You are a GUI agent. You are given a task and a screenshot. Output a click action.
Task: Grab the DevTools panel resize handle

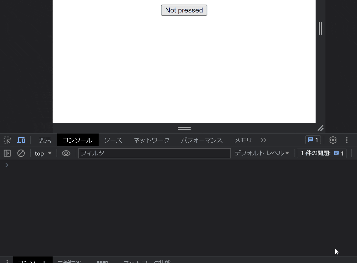[x=184, y=128]
